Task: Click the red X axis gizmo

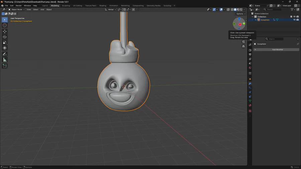Action: [x=240, y=24]
